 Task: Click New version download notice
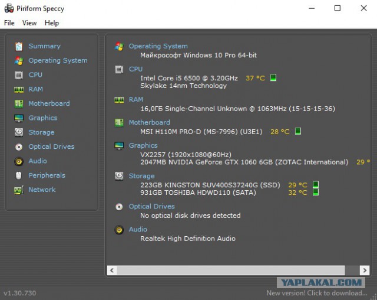coord(317,293)
